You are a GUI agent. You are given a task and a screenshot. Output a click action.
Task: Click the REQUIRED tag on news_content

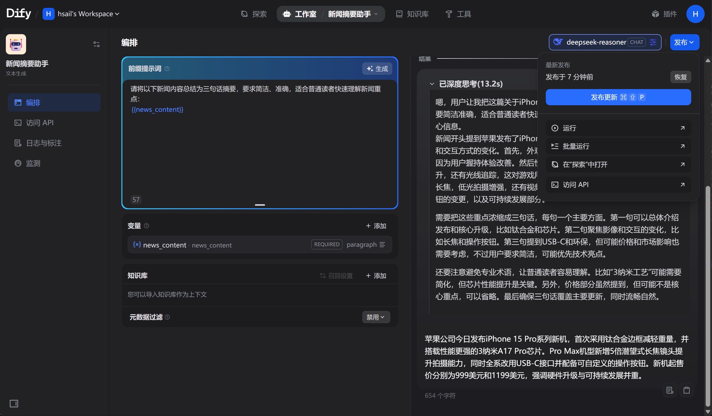(x=327, y=244)
